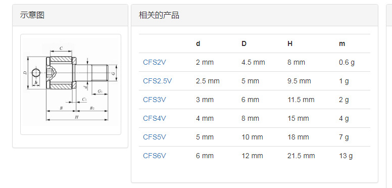Open the CFS2.5V product link
The height and width of the screenshot is (188, 392).
coord(158,81)
